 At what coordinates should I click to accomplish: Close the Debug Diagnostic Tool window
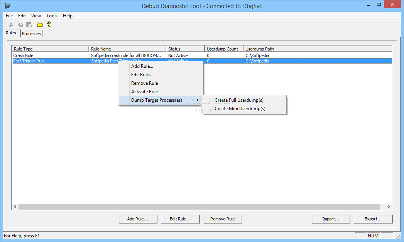click(393, 4)
